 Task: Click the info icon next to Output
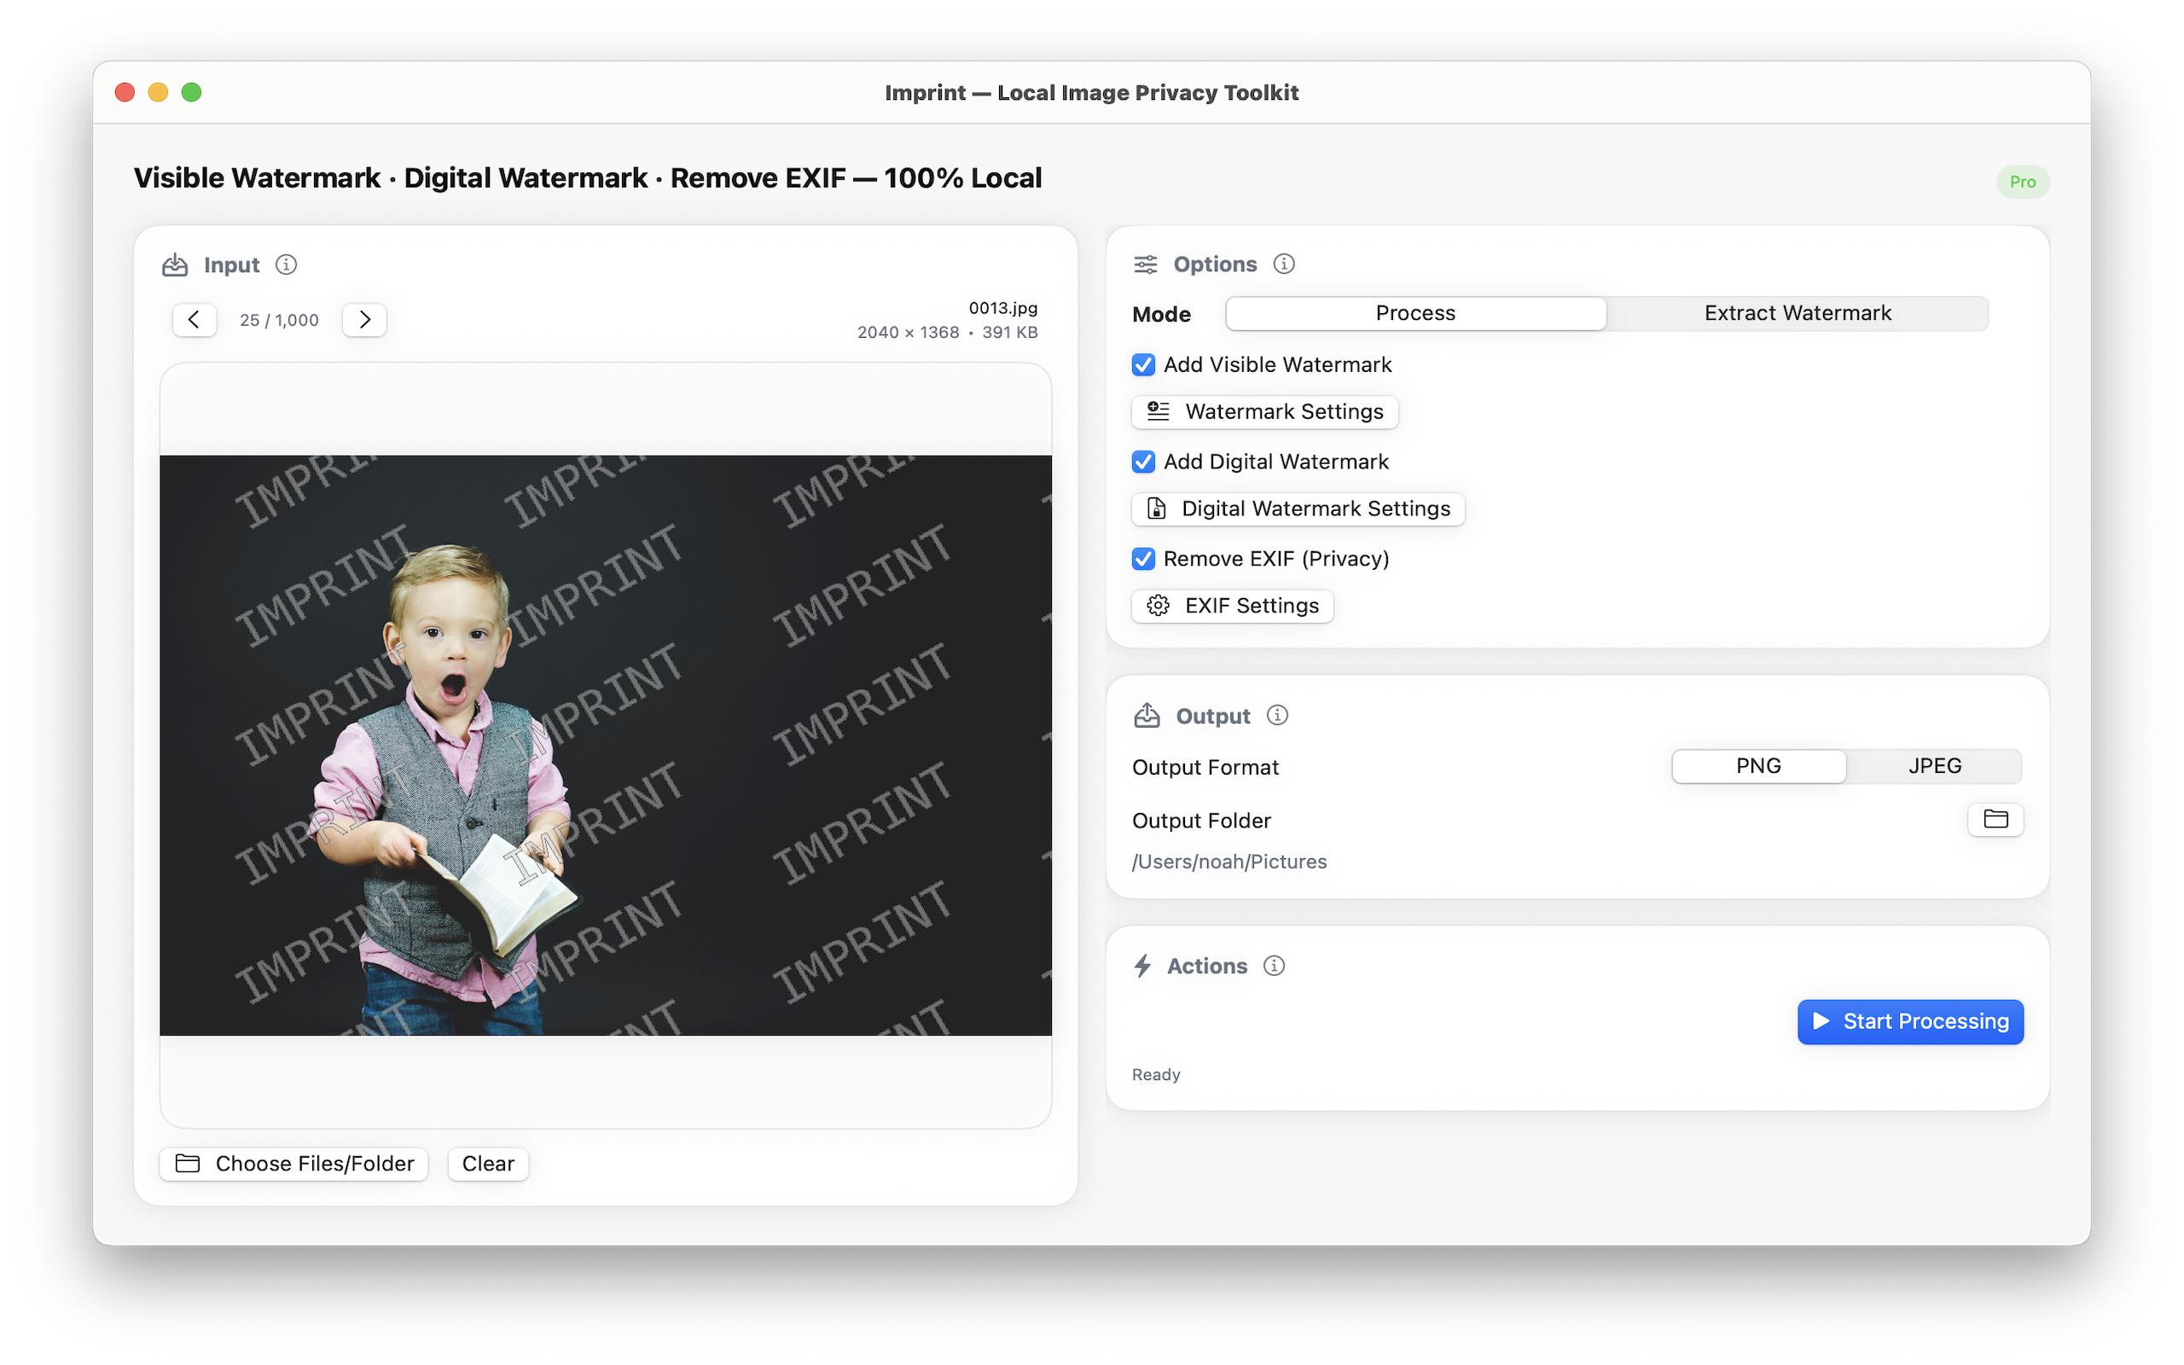(1277, 715)
